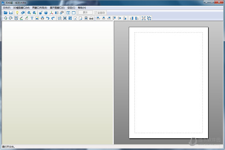Screen dimensions: 225x150
Task: Click the align-left icon
Action: (x=98, y=18)
